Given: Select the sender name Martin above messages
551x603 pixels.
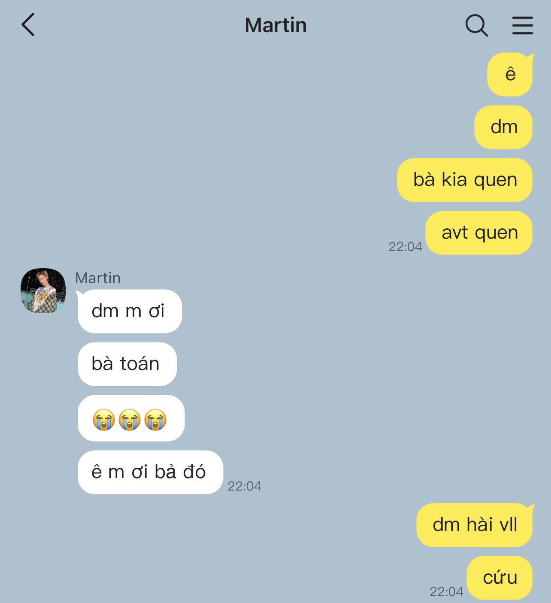Looking at the screenshot, I should point(98,278).
